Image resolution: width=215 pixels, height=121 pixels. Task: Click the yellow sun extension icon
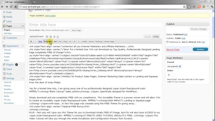204,7
